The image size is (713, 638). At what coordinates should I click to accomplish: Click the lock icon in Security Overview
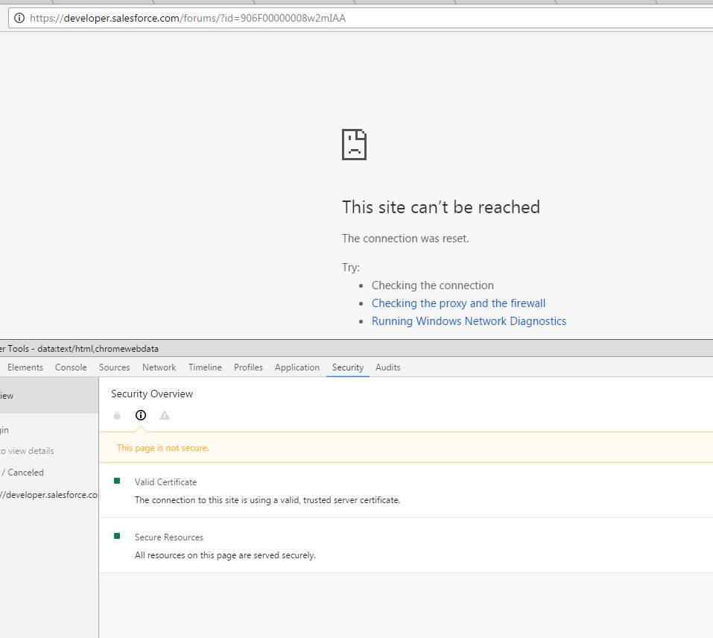(x=117, y=415)
